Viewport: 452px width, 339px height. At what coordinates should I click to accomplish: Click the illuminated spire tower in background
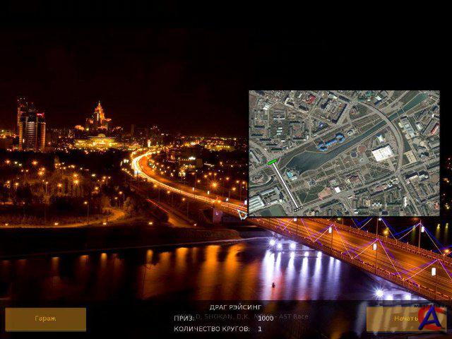click(x=98, y=117)
